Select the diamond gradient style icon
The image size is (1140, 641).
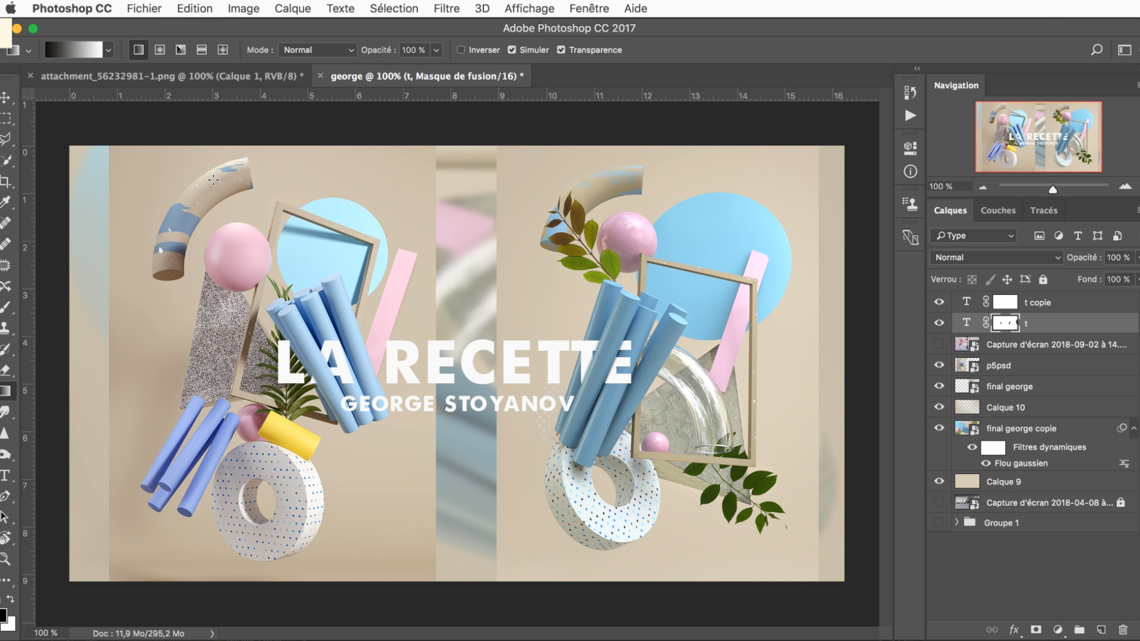pyautogui.click(x=223, y=50)
